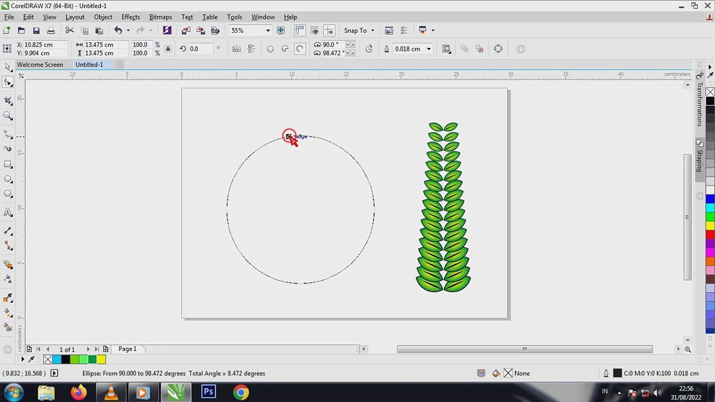Select the Shape tool in toolbox
The height and width of the screenshot is (402, 715).
click(8, 83)
